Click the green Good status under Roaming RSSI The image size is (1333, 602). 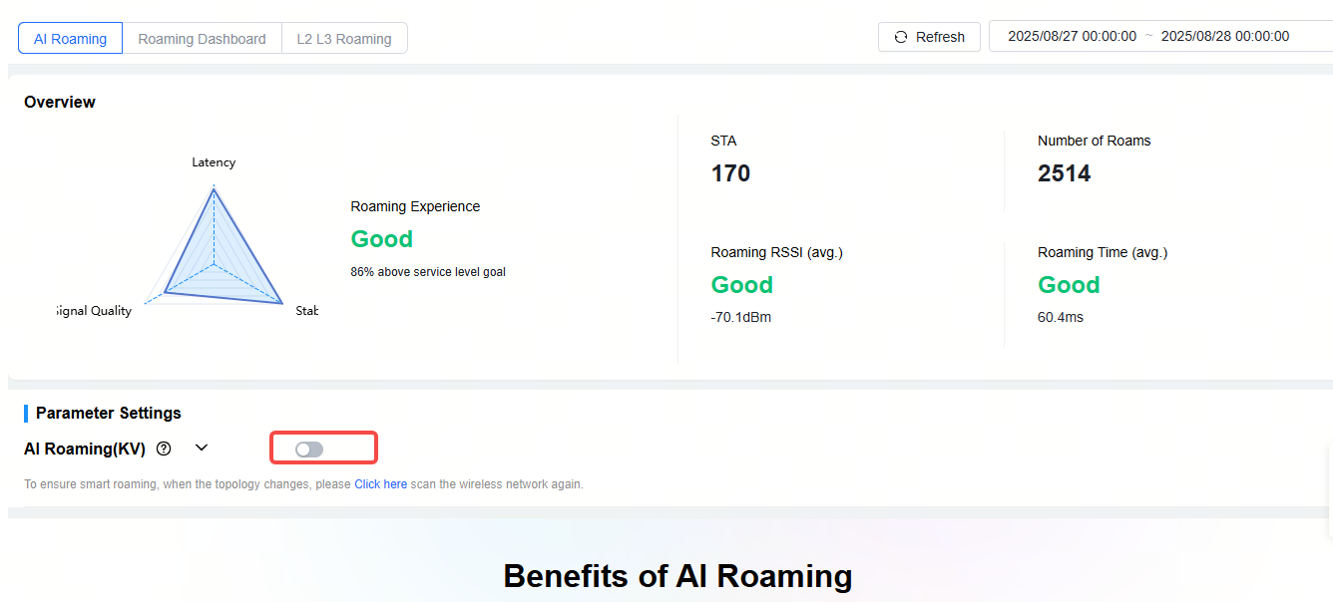tap(741, 285)
